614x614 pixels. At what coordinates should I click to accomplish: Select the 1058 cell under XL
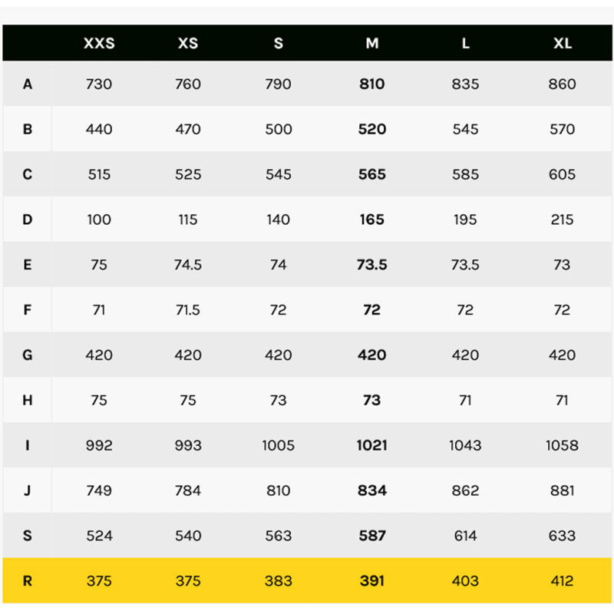coord(563,445)
